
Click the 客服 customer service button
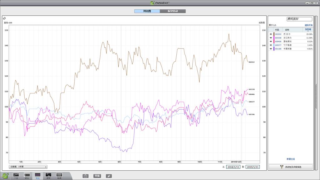tap(97, 176)
